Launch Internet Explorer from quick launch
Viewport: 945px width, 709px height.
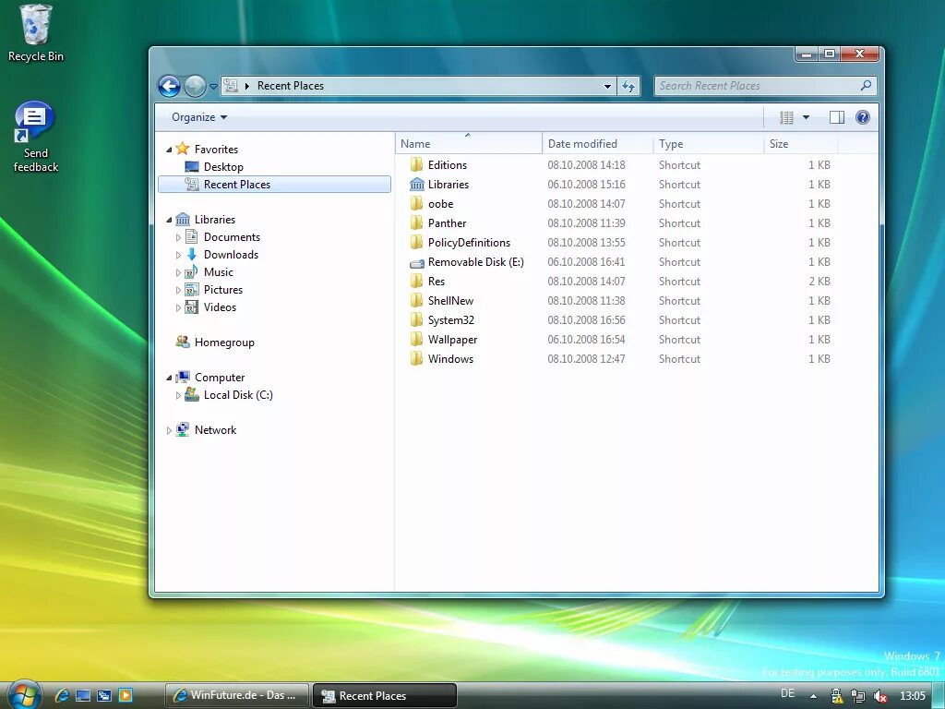tap(62, 695)
